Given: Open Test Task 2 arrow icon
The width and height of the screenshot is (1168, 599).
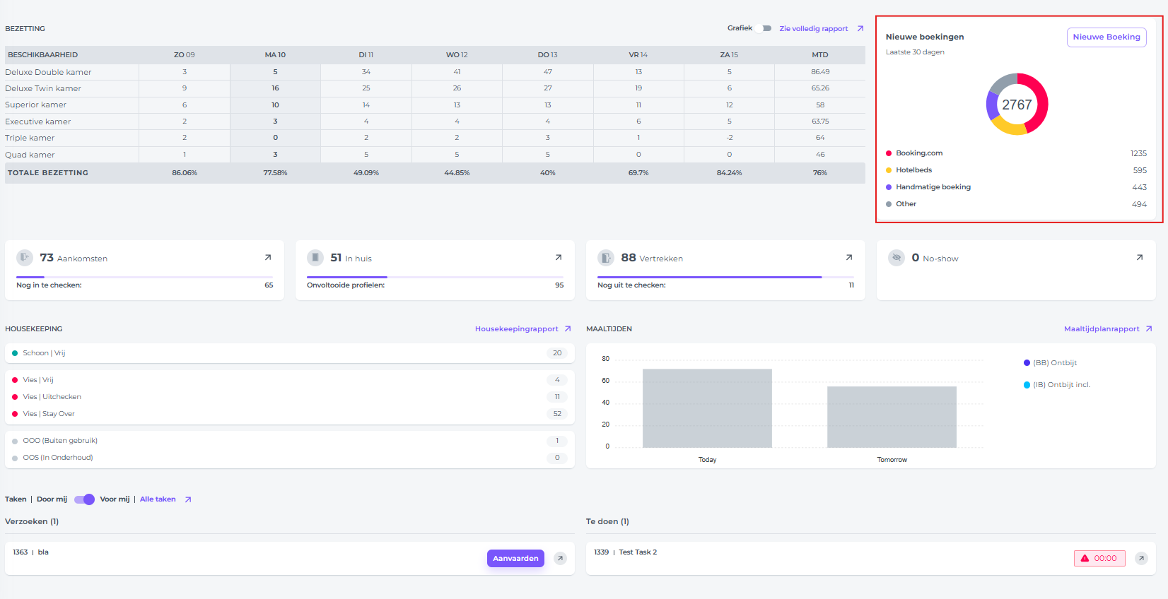Looking at the screenshot, I should pyautogui.click(x=1141, y=559).
